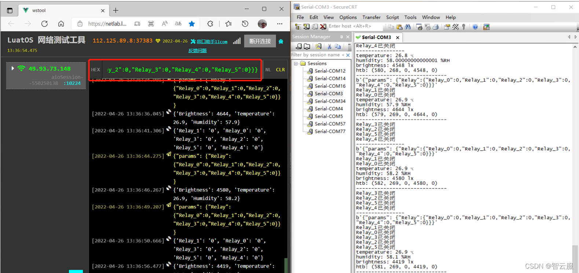Open the Edit menu in SecureCRT
The height and width of the screenshot is (273, 579).
point(314,17)
